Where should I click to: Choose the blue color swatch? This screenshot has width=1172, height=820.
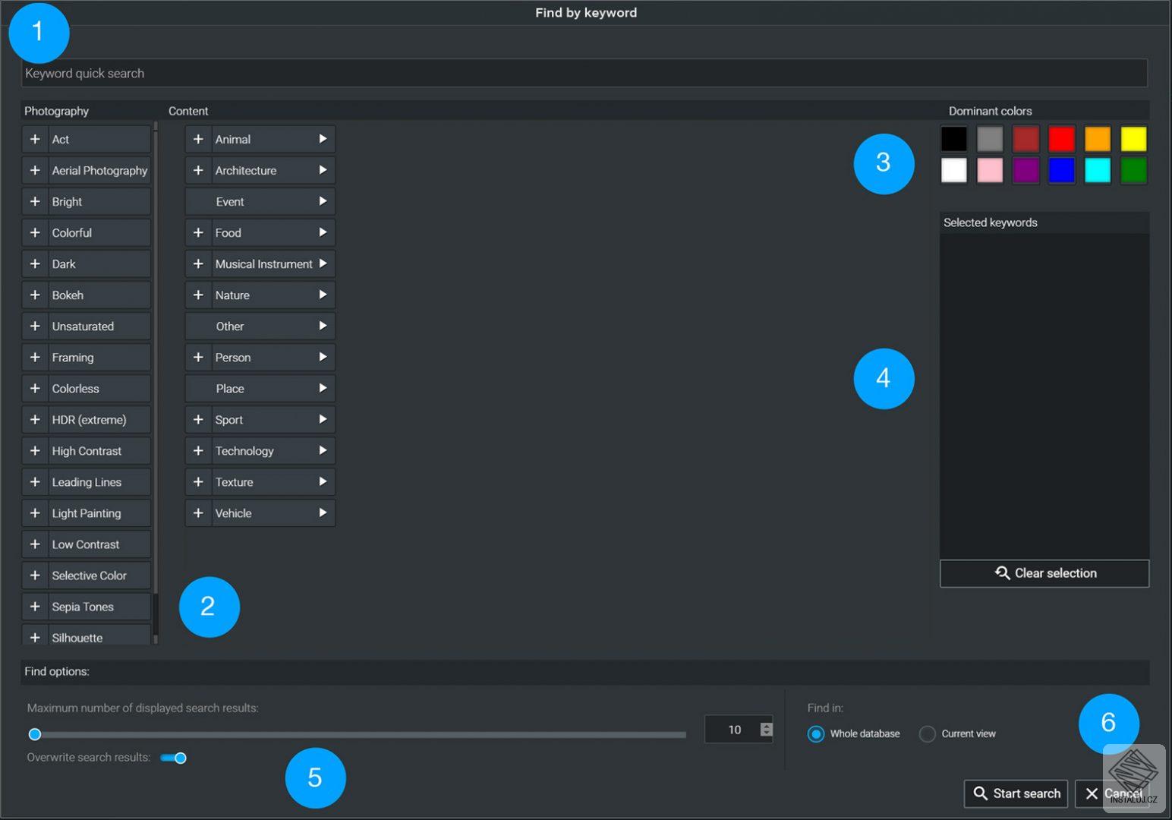1061,170
